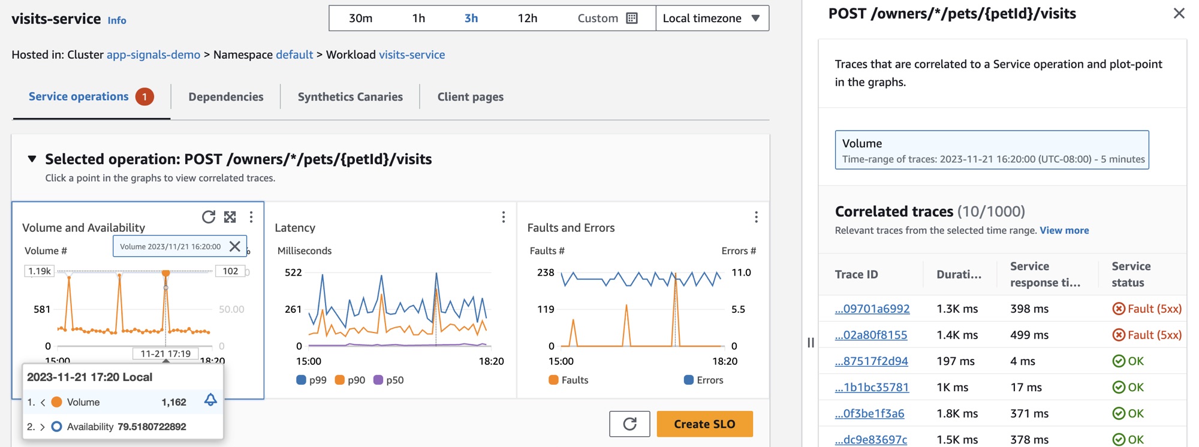Collapse the Selected operation section
This screenshot has height=447, width=1199.
coord(32,159)
